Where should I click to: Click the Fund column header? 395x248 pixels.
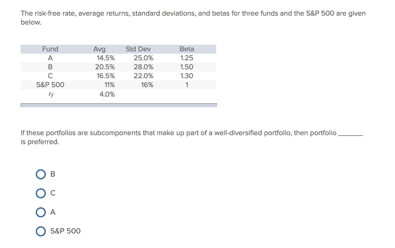(x=50, y=49)
